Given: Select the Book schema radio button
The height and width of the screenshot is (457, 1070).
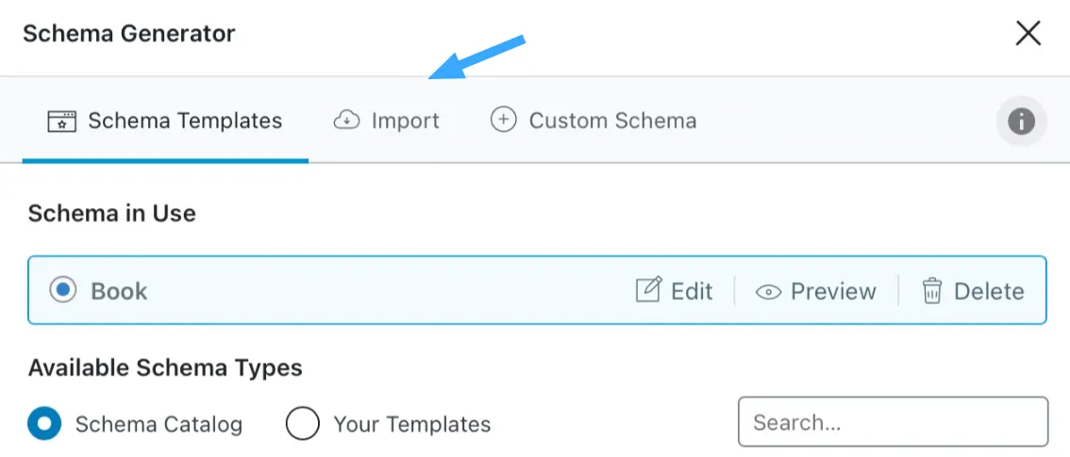Looking at the screenshot, I should pyautogui.click(x=63, y=291).
